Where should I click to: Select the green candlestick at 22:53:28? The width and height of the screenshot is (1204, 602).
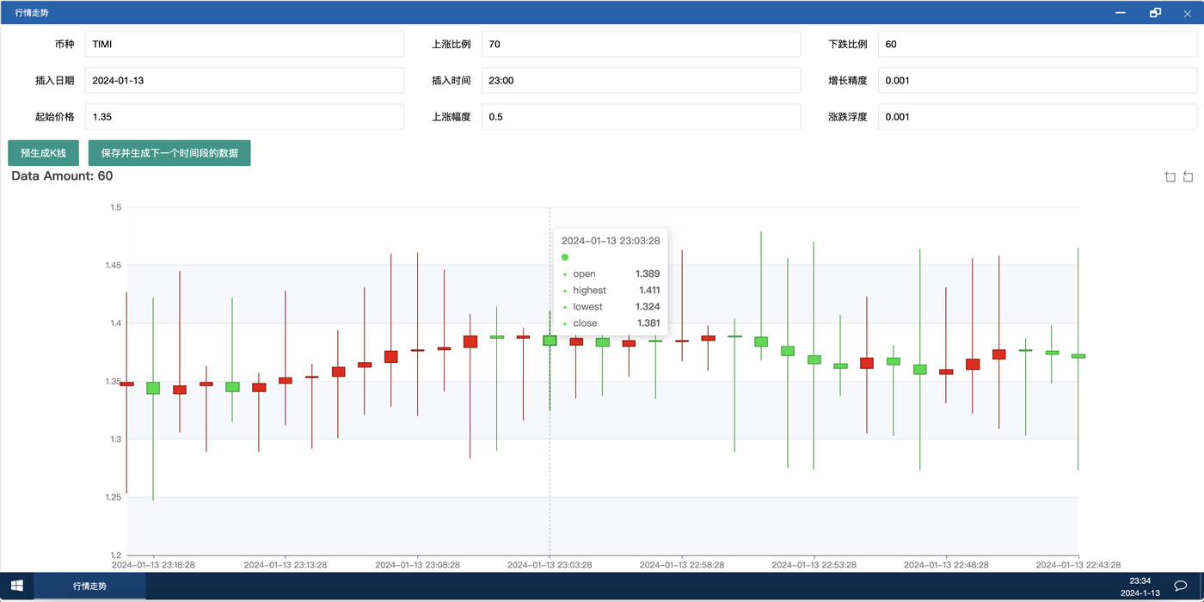814,359
